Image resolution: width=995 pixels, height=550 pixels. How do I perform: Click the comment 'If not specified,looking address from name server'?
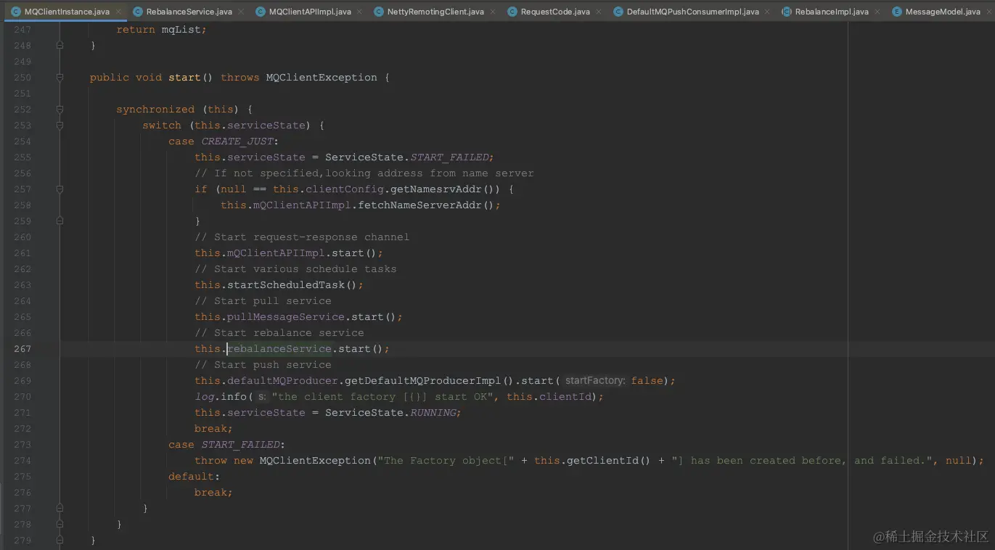(364, 173)
